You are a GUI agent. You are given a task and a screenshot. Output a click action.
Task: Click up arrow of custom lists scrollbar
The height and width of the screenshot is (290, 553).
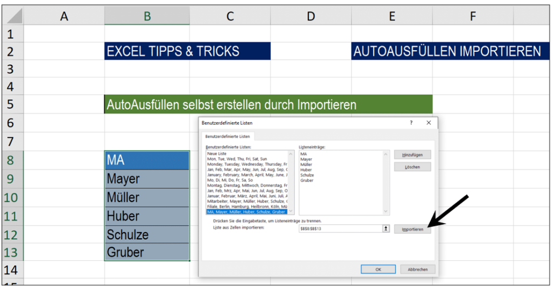tap(291, 154)
